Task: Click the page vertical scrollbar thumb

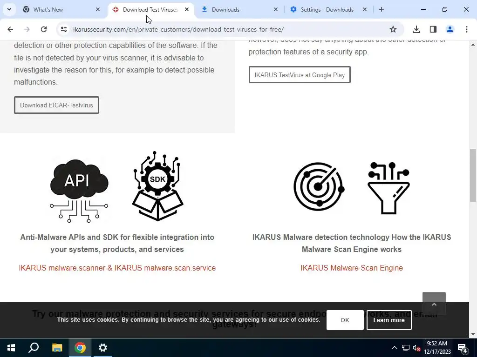Action: point(473,175)
